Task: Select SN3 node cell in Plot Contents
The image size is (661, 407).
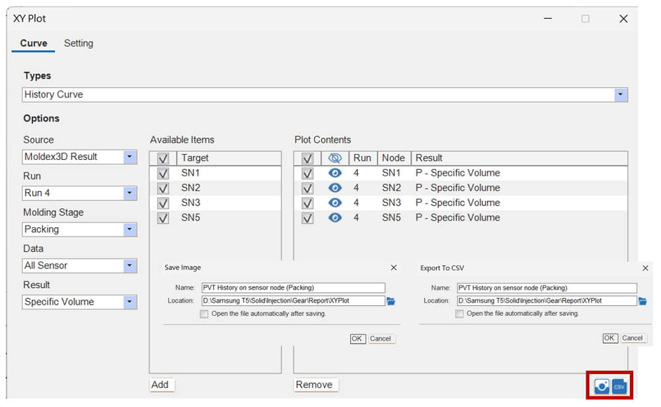Action: pyautogui.click(x=391, y=203)
